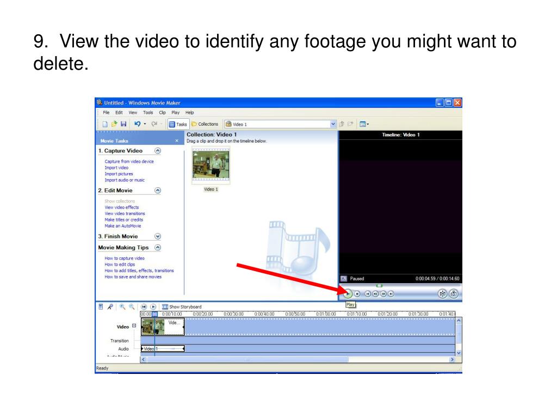Click View video effects link
The width and height of the screenshot is (557, 418).
(122, 207)
